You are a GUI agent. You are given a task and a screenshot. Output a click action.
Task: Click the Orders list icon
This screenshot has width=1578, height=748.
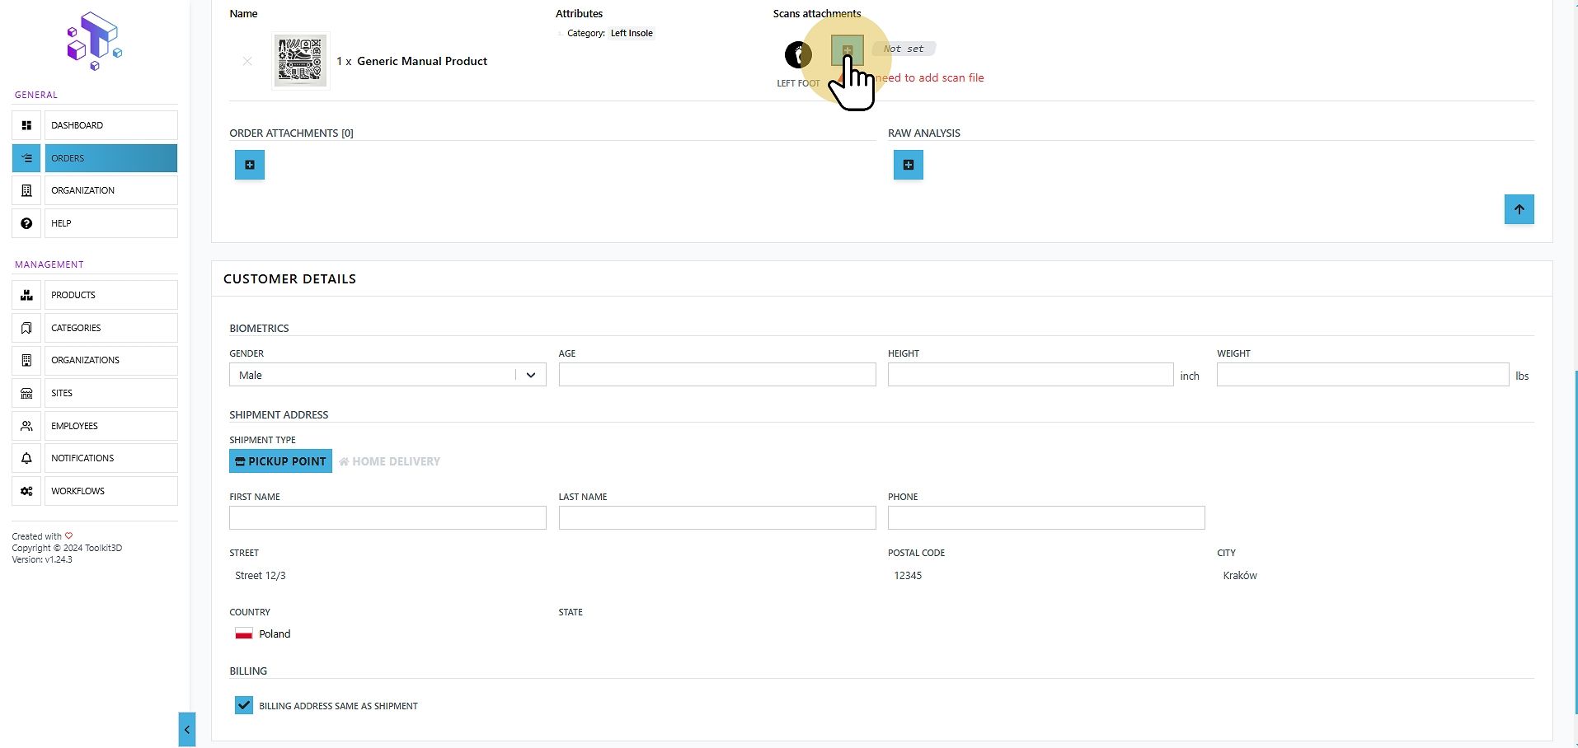click(26, 158)
